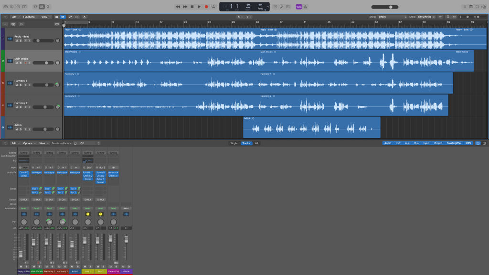The width and height of the screenshot is (489, 275).
Task: Click the red Record button in transport
Action: (206, 7)
